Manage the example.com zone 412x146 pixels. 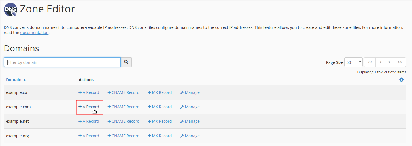click(190, 107)
